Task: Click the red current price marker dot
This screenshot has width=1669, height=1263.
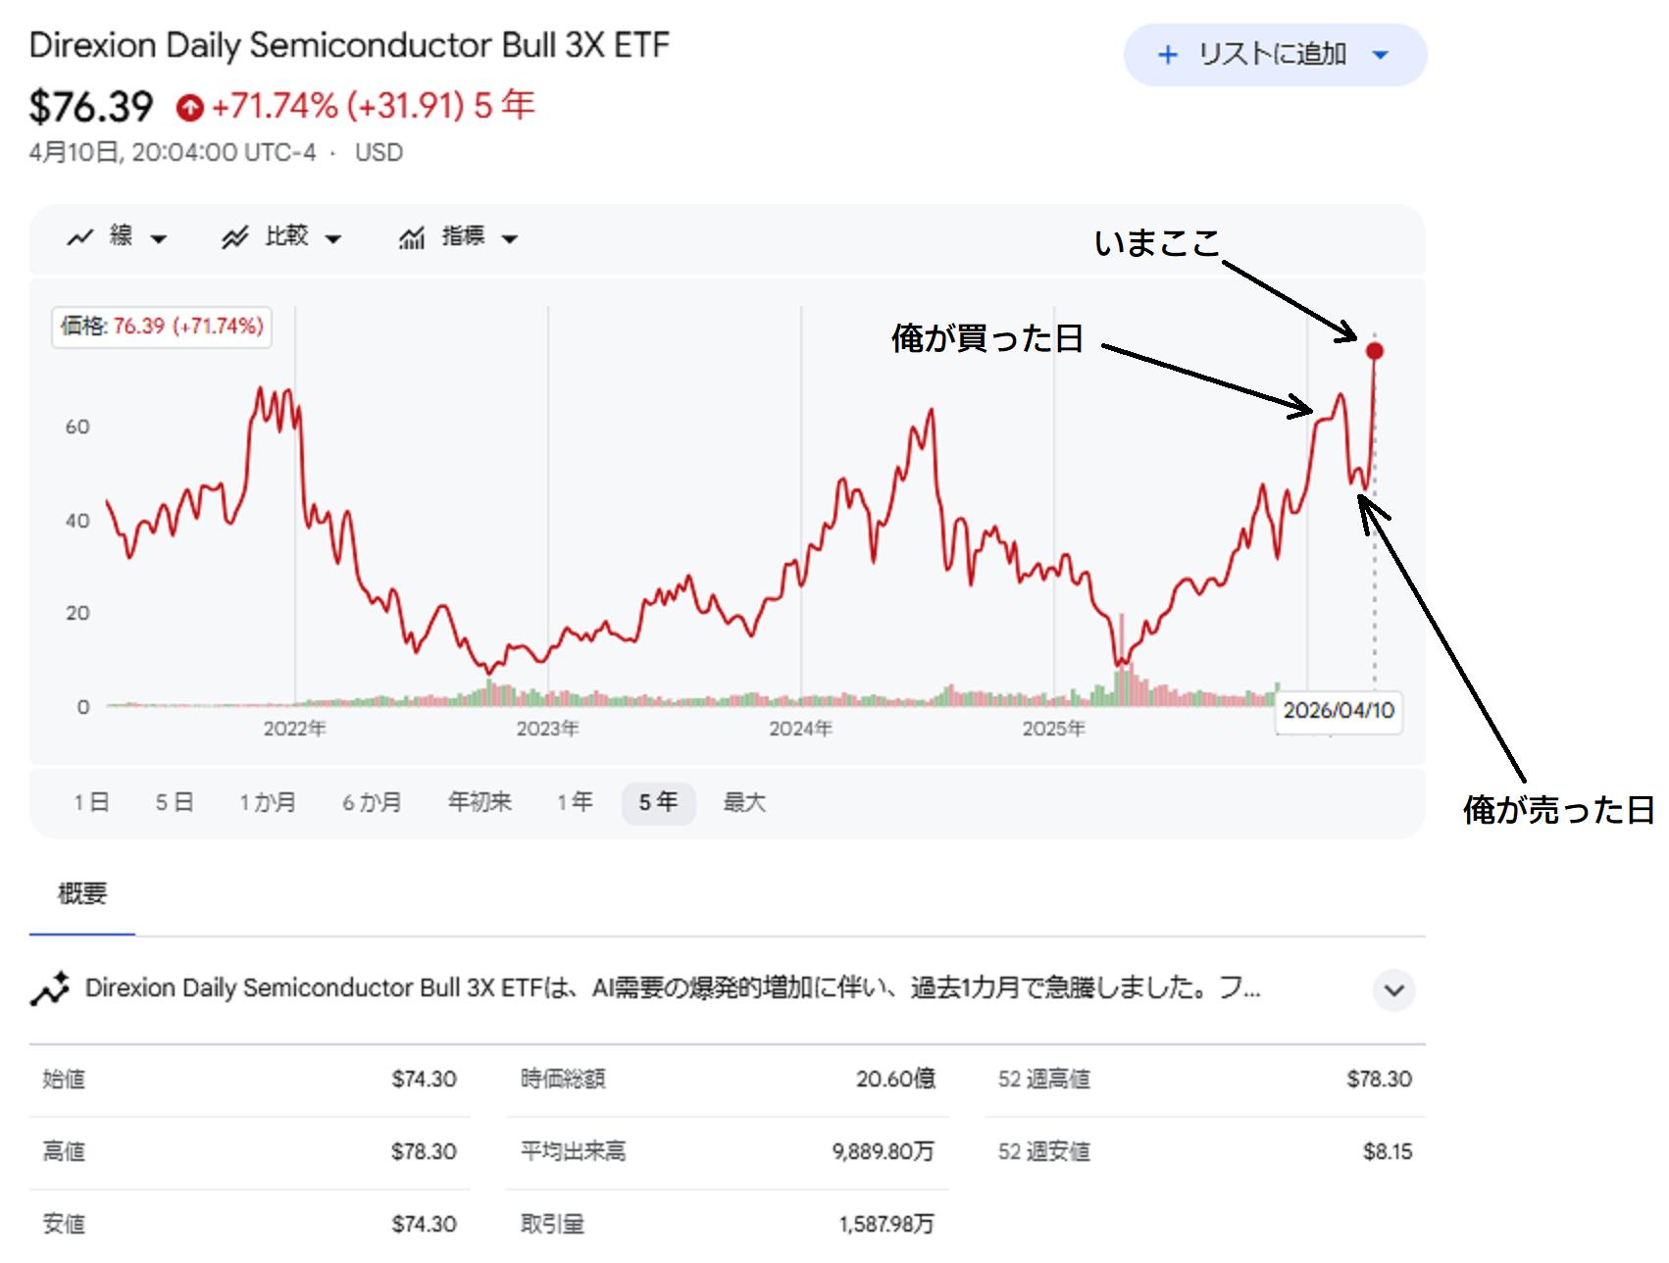Action: click(1374, 351)
